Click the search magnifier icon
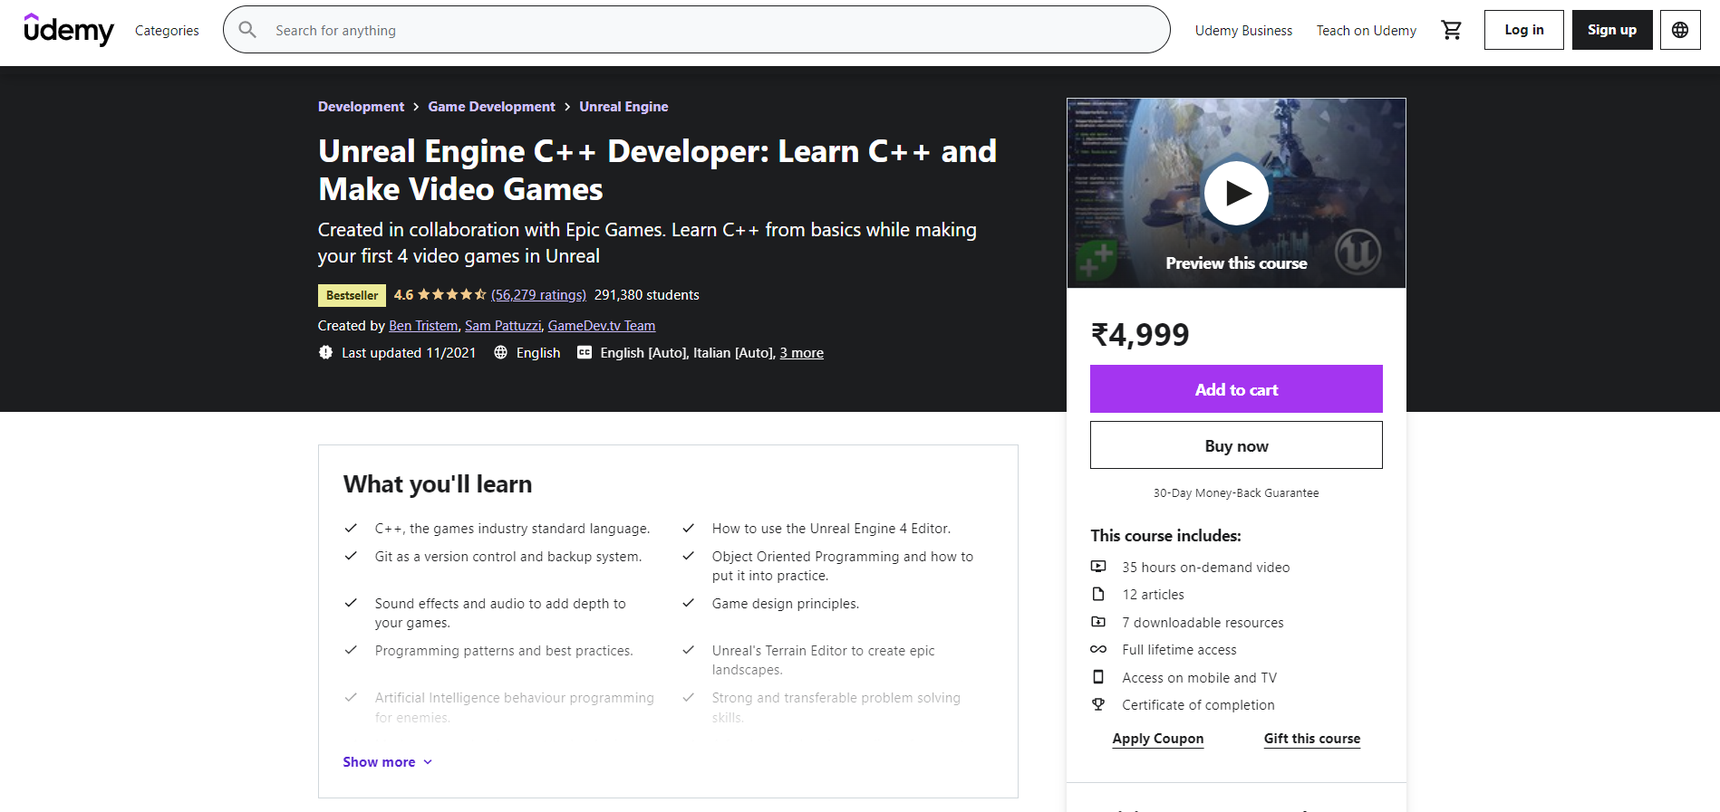The width and height of the screenshot is (1720, 812). (247, 30)
